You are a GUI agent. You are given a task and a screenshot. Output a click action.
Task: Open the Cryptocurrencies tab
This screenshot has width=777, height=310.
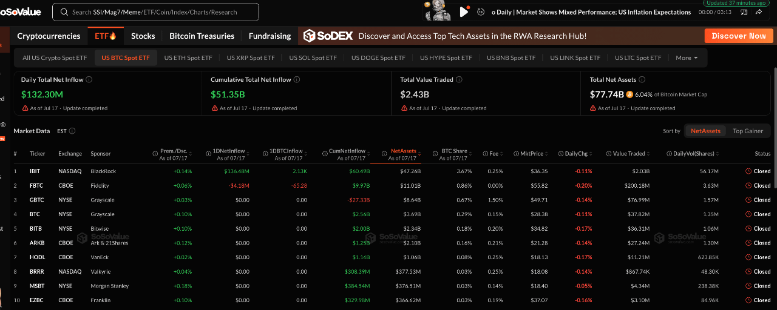pos(49,36)
